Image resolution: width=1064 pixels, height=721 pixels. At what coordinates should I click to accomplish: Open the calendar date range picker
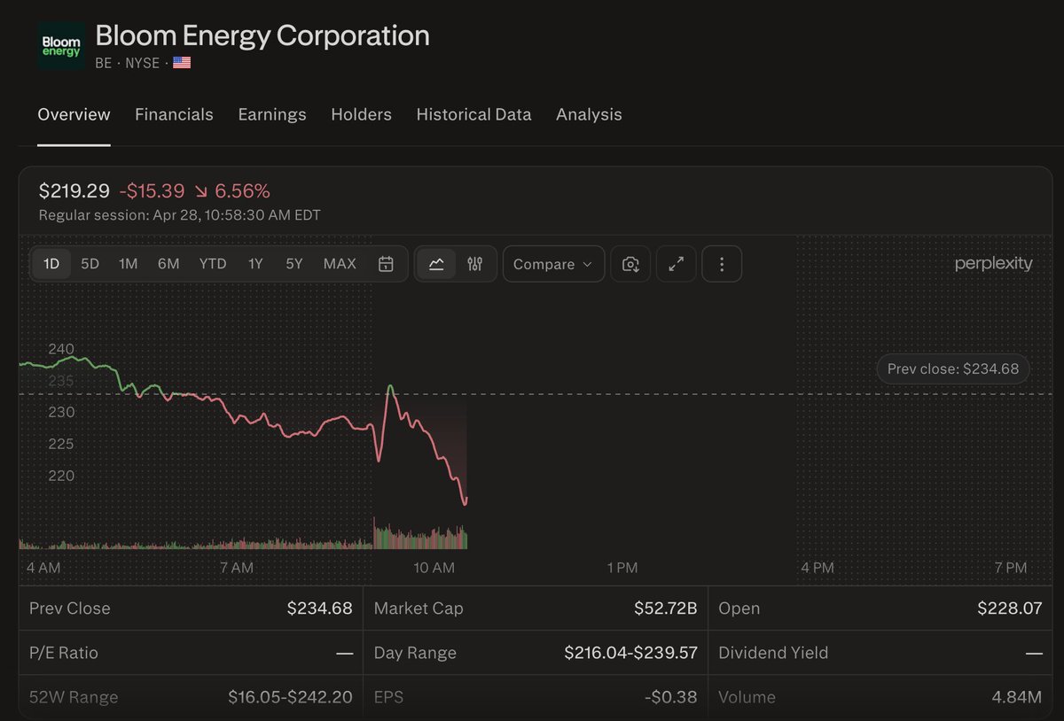pyautogui.click(x=386, y=264)
